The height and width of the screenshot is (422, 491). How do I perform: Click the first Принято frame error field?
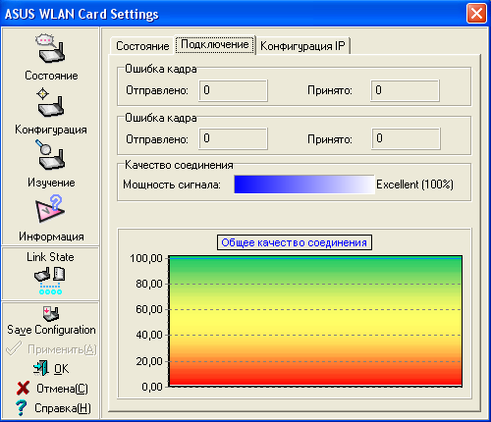click(x=405, y=90)
